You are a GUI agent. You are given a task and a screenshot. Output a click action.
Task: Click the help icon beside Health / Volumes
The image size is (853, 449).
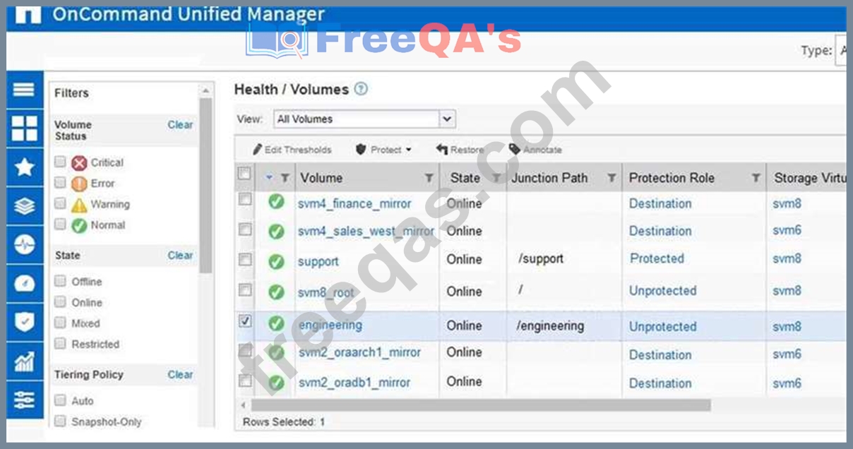[x=361, y=89]
